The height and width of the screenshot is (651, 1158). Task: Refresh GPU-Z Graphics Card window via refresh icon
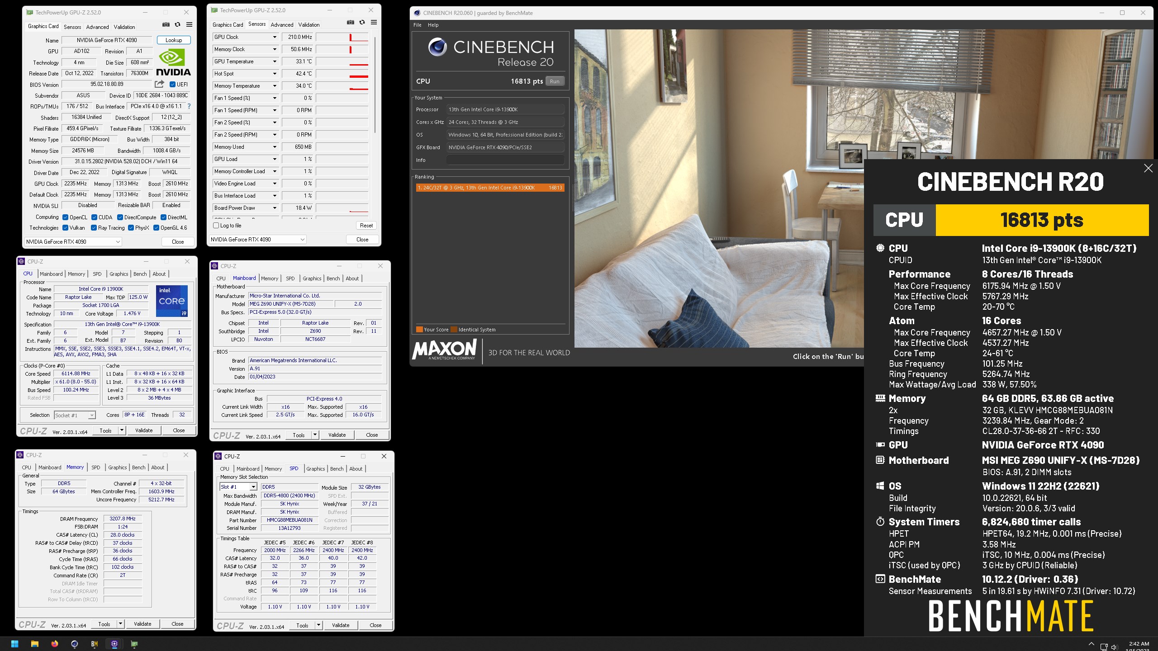[x=177, y=24]
